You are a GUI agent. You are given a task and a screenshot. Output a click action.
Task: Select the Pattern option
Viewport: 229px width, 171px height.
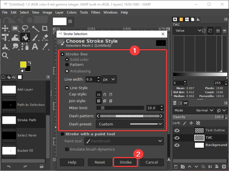[67, 64]
